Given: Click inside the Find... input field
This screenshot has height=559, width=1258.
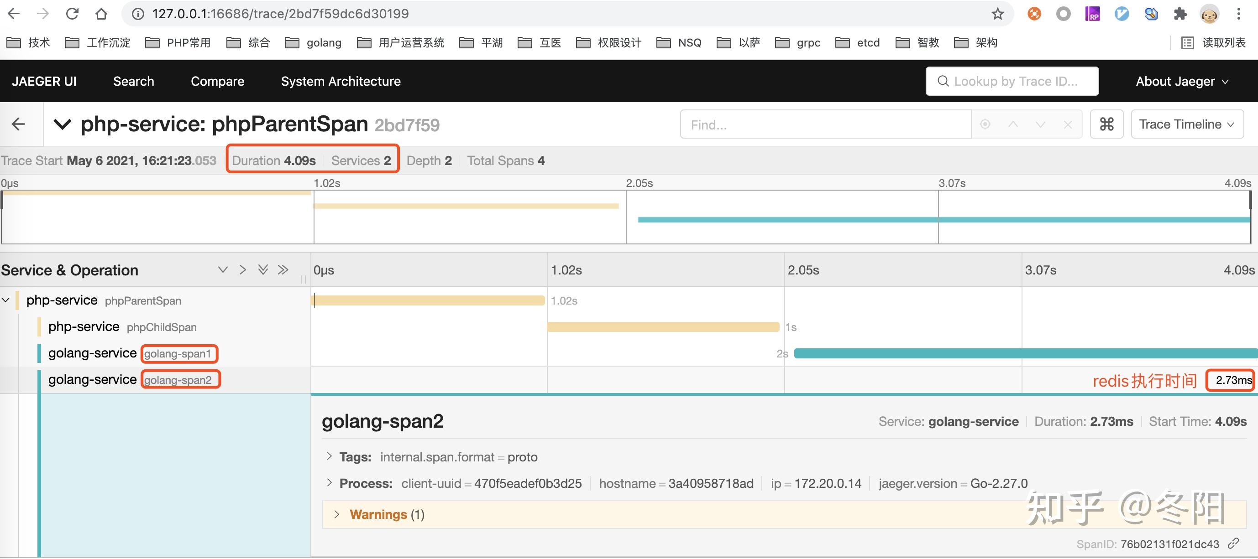Looking at the screenshot, I should click(x=825, y=124).
